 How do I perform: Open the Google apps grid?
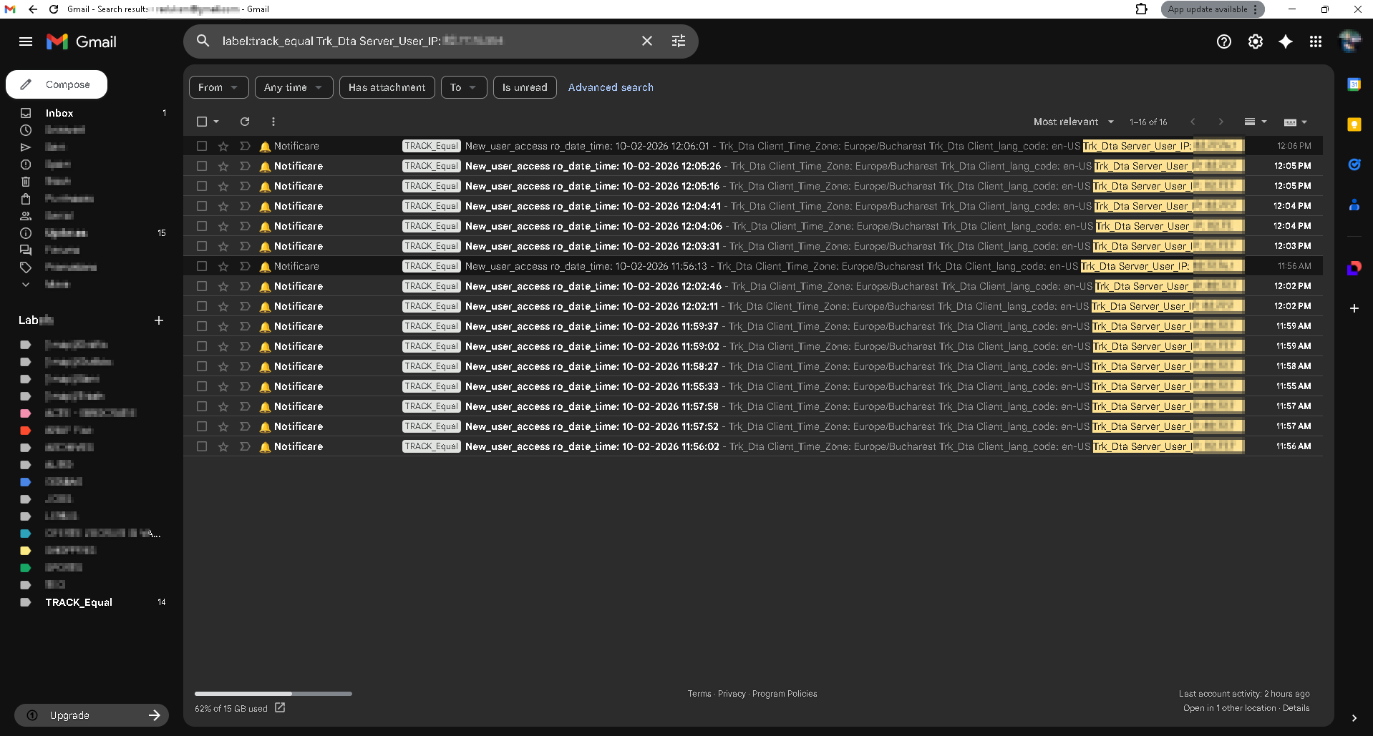point(1315,41)
